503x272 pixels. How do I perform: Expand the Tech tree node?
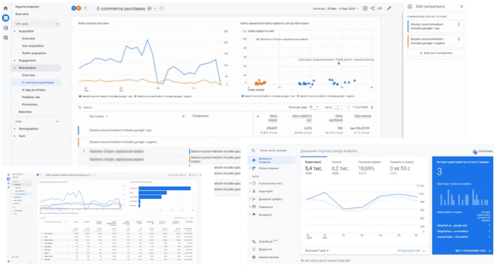(15, 136)
